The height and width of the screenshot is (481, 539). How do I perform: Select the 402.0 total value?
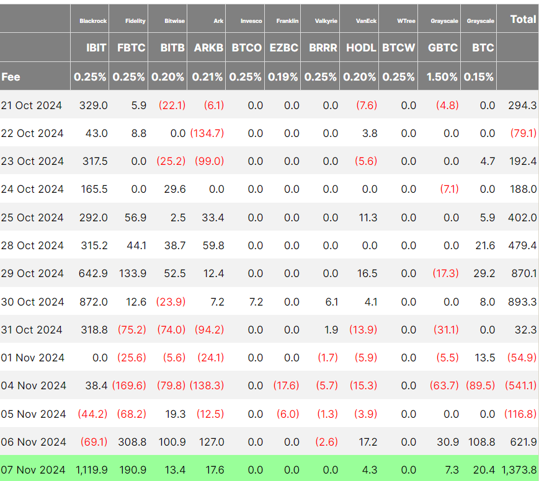tap(522, 218)
